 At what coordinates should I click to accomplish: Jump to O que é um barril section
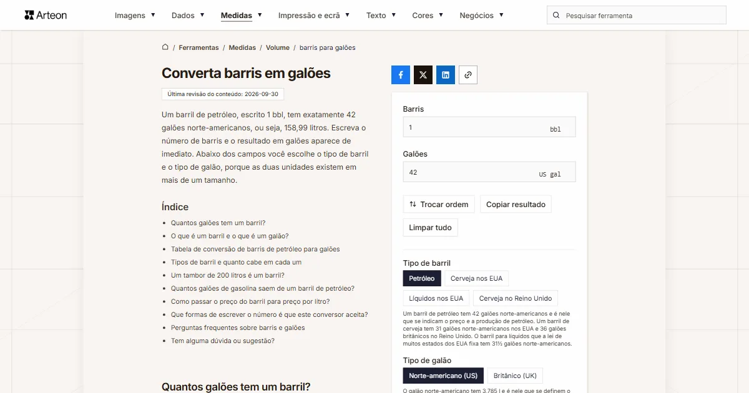(x=230, y=236)
